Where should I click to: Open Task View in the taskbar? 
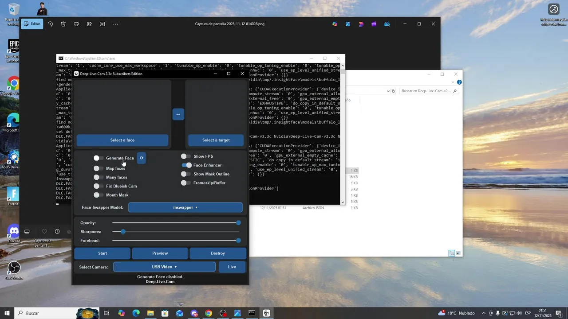tap(106, 313)
